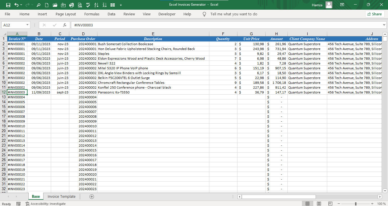Expand the formula bar with chevron
The height and width of the screenshot is (206, 388).
tap(384, 25)
